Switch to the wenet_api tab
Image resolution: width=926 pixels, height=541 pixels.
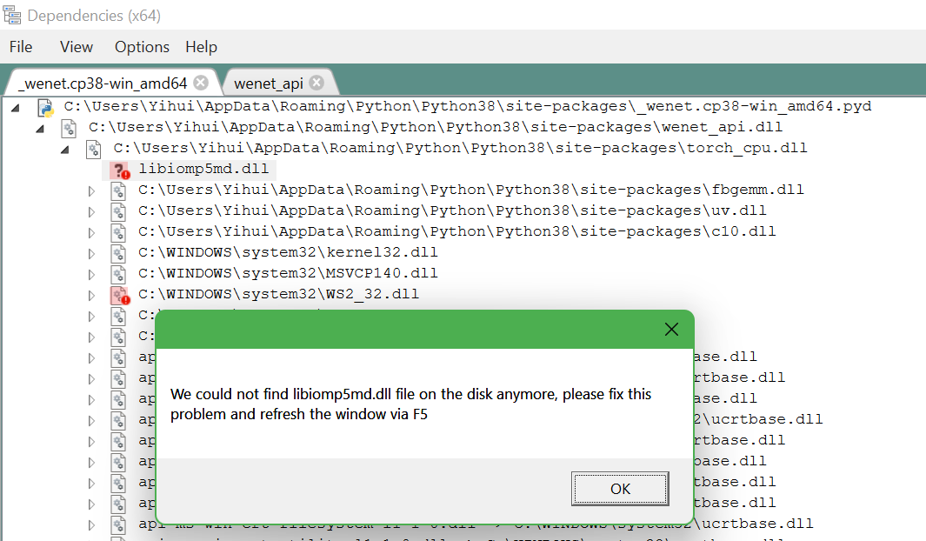270,81
